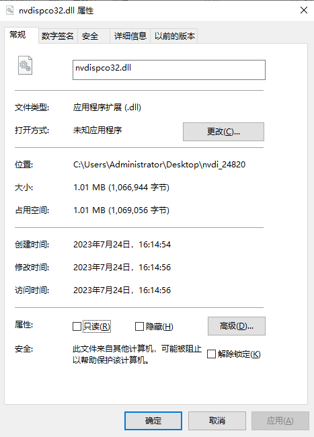
Task: Click the nvdispco32.dll filename field
Action: click(169, 70)
